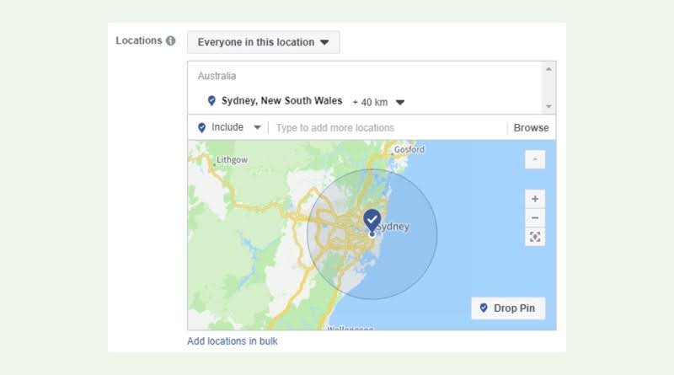Select the Sydney, New South Wales location entry
This screenshot has height=375, width=674.
(x=281, y=101)
